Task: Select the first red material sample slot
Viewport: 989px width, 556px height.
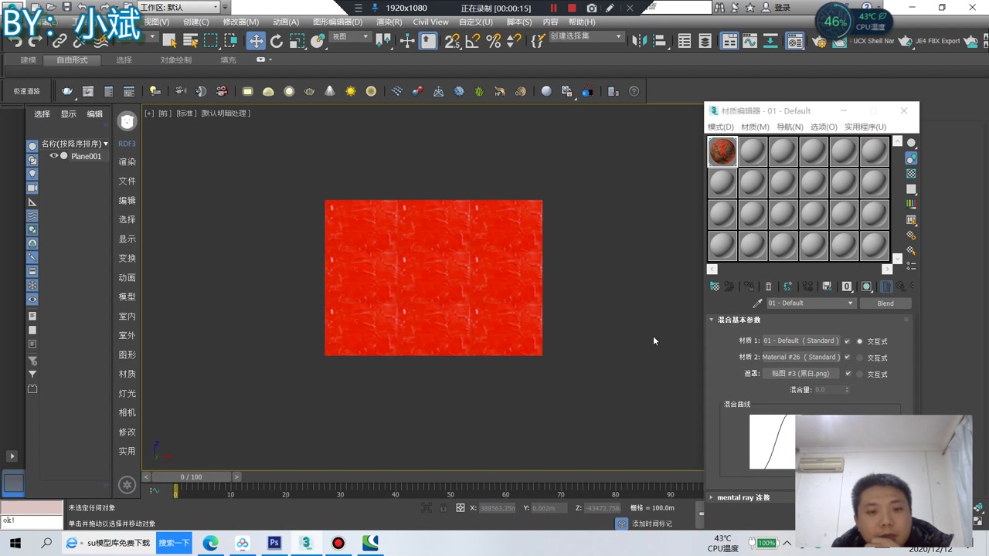Action: [722, 152]
